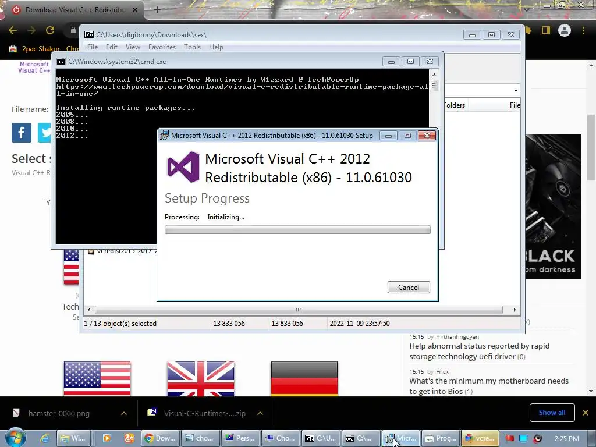This screenshot has width=596, height=447.
Task: Open Windows Explorer taskbar button
Action: click(73, 438)
